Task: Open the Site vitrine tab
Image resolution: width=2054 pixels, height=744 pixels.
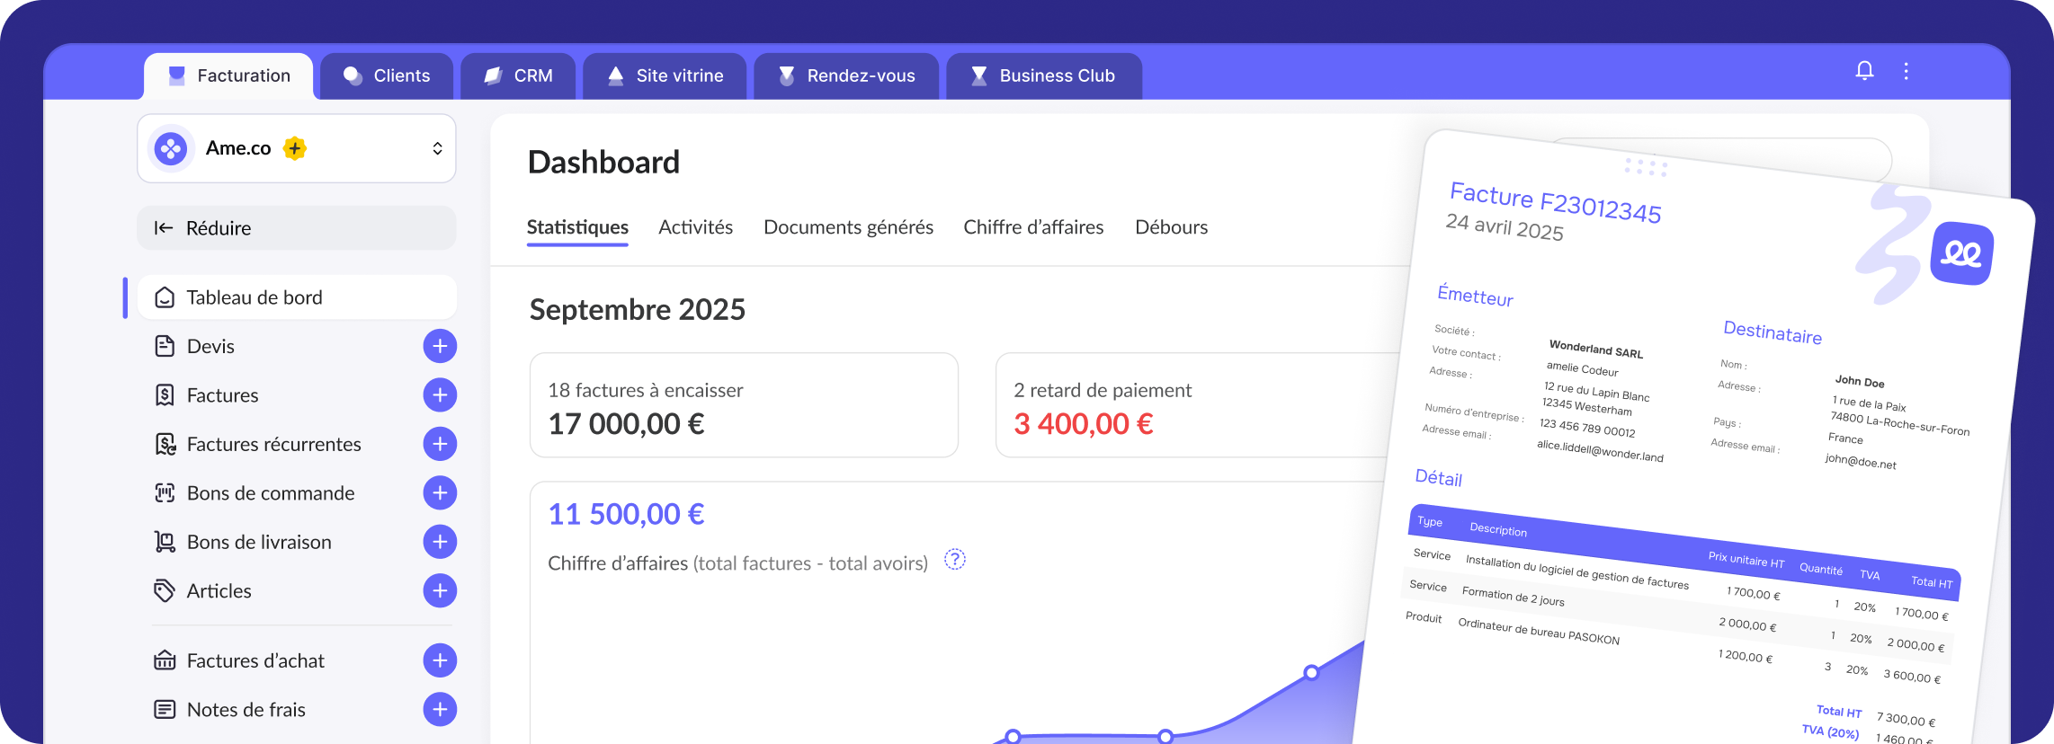Action: (x=665, y=75)
